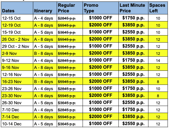Select the Dates column header cell
This screenshot has height=128, width=169.
pyautogui.click(x=17, y=8)
